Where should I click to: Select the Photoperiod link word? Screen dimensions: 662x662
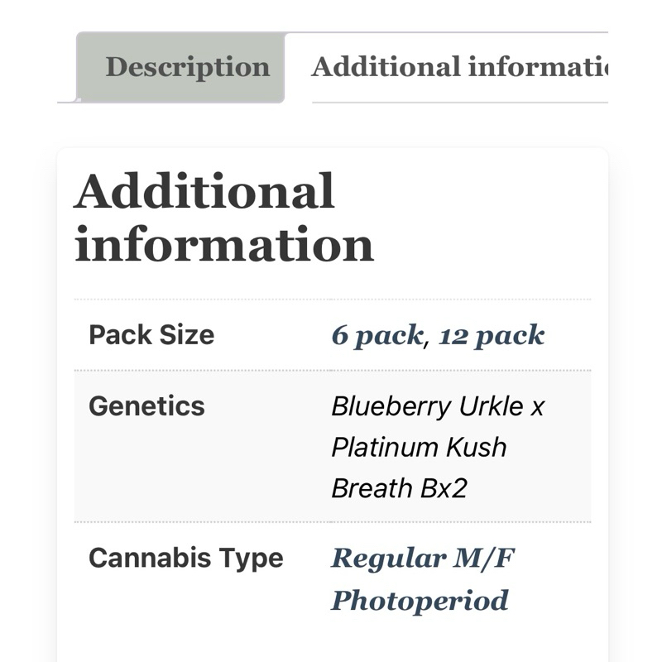pyautogui.click(x=420, y=601)
